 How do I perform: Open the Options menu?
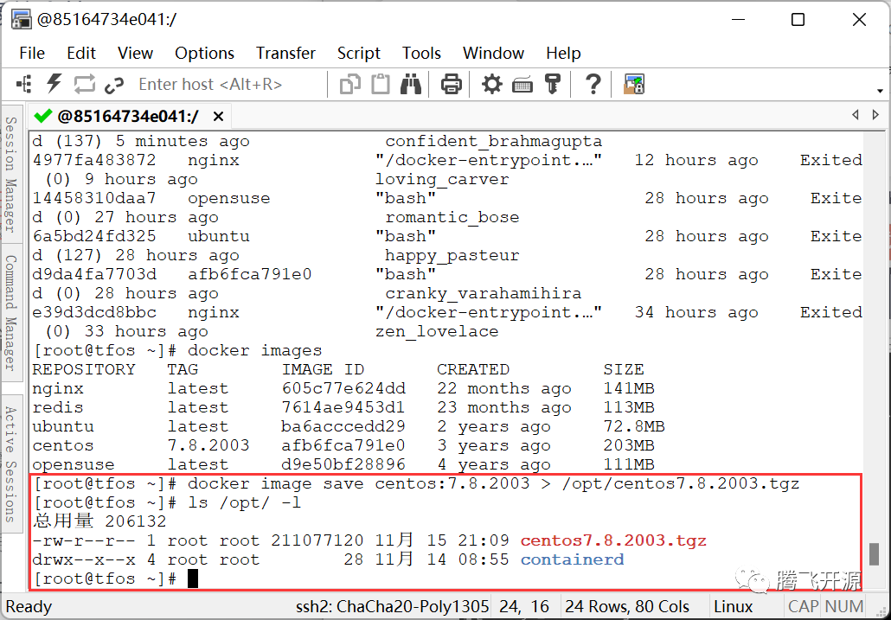click(x=204, y=53)
